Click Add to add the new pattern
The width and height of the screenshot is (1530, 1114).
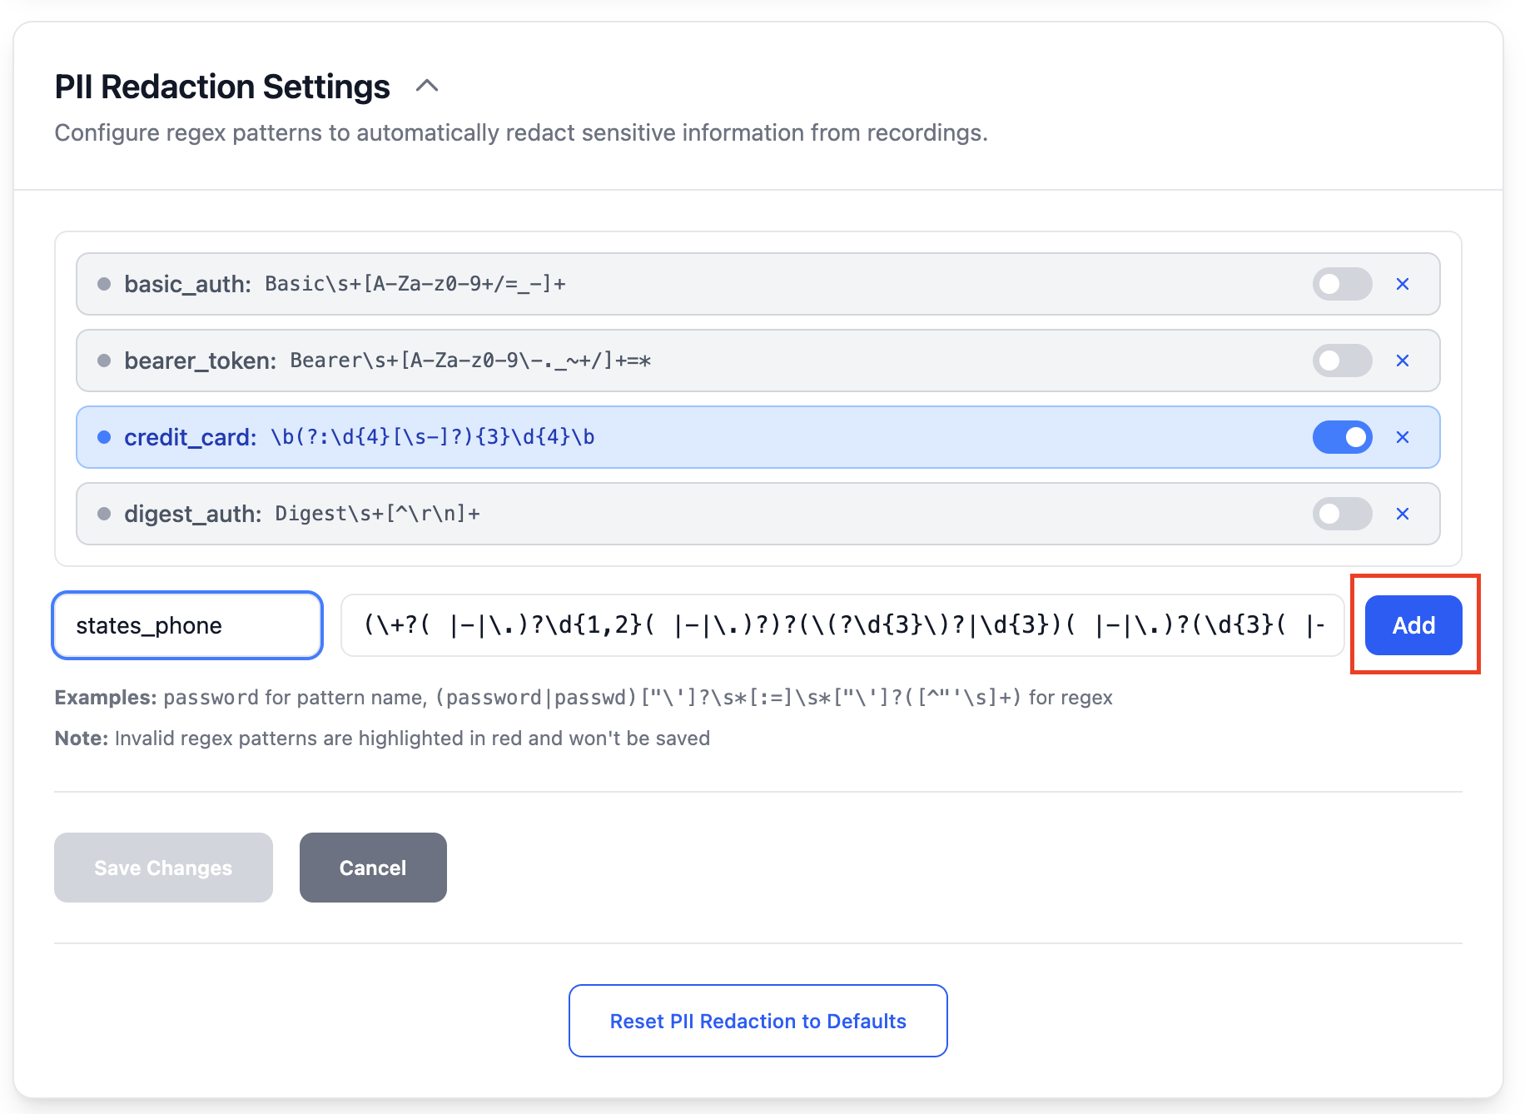pos(1413,625)
